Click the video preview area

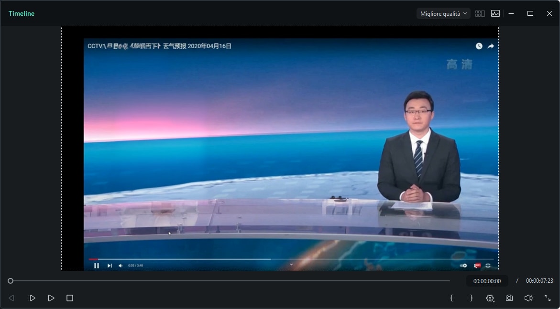[280, 149]
